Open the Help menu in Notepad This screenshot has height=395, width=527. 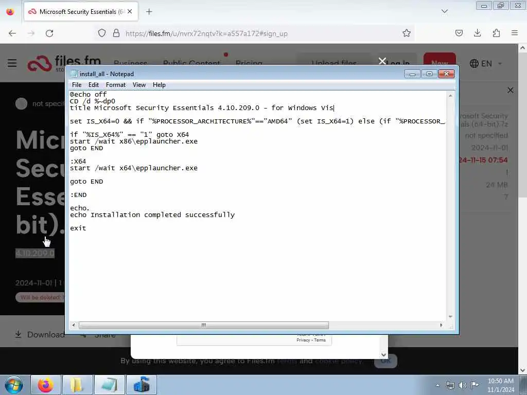point(159,85)
